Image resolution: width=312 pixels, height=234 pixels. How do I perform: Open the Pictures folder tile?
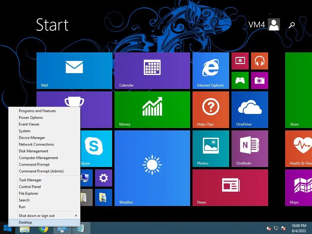pos(104,197)
